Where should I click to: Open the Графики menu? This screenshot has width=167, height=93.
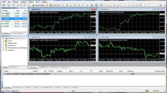(23, 2)
